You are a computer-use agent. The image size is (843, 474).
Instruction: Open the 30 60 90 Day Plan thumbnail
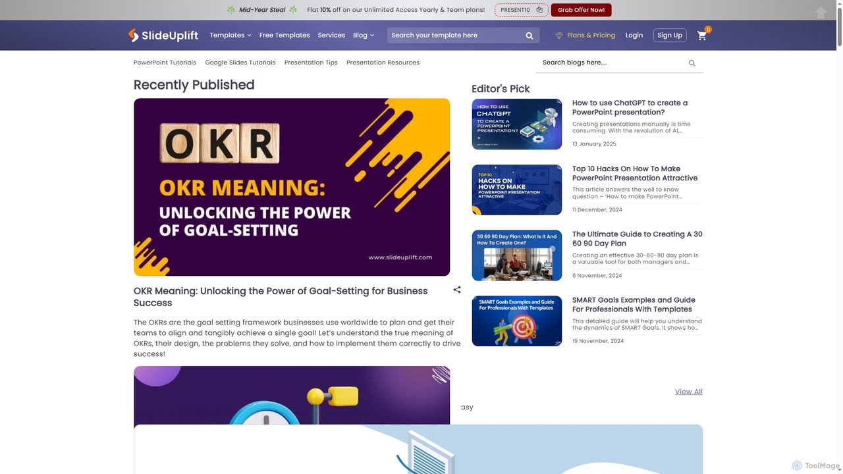pos(517,255)
